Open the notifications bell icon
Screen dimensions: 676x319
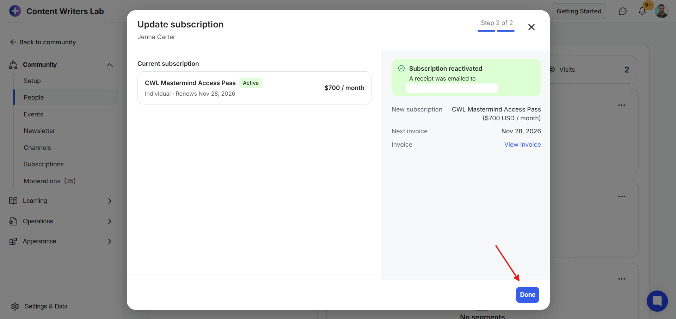642,11
